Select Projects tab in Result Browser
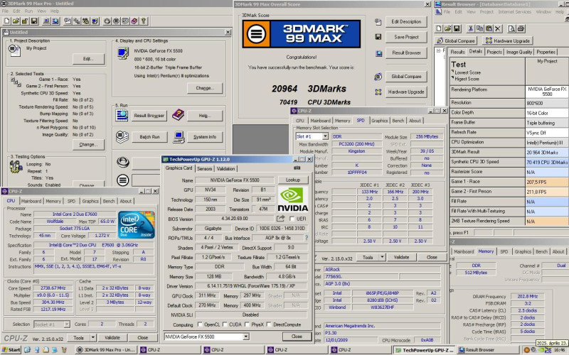 point(494,52)
